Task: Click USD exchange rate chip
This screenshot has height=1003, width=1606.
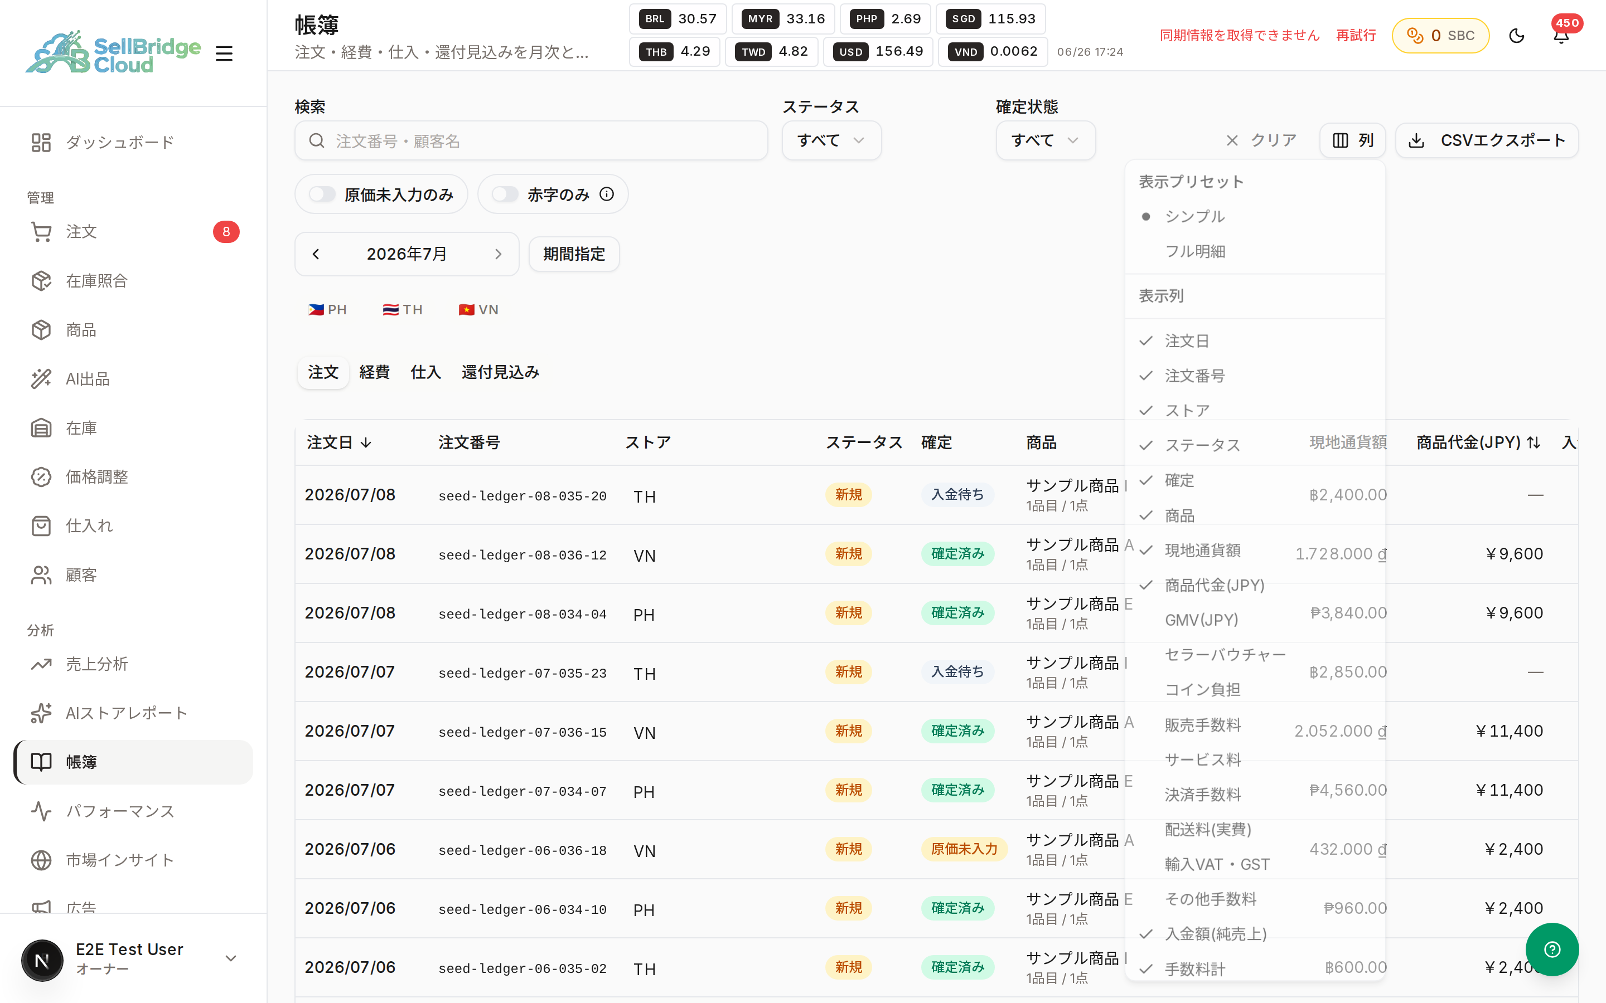Action: point(878,52)
